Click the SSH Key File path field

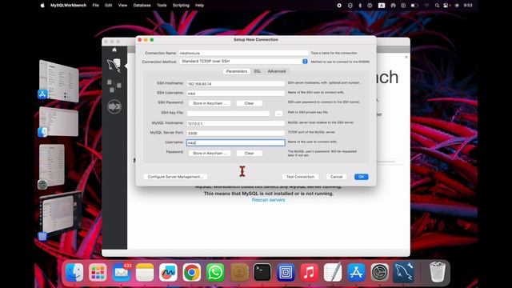[228, 114]
